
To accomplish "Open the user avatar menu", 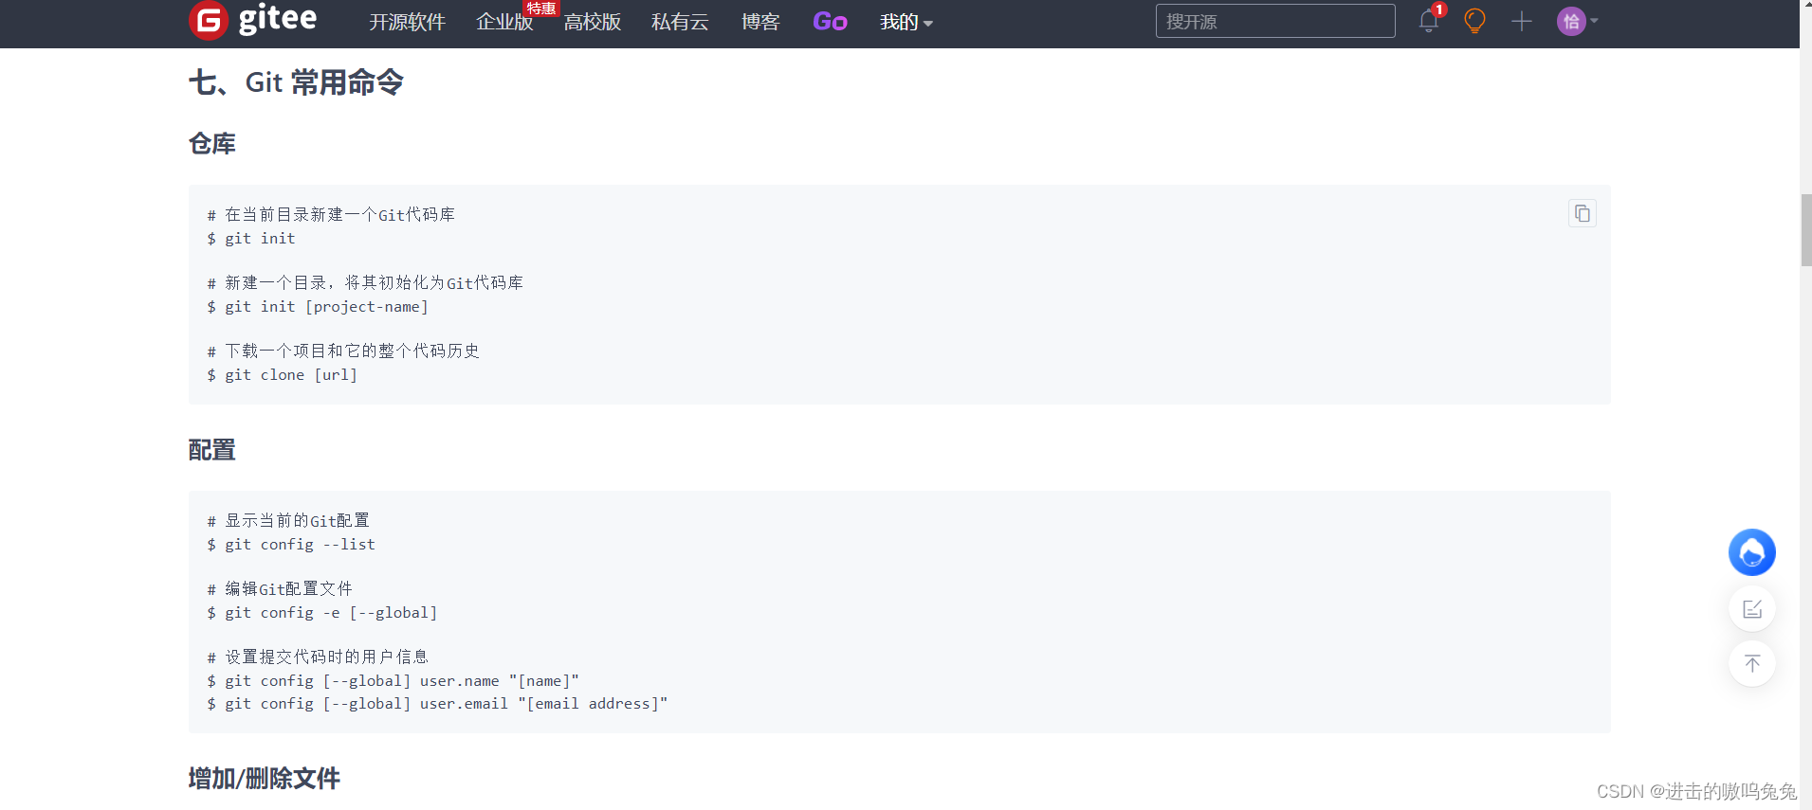I will coord(1571,21).
